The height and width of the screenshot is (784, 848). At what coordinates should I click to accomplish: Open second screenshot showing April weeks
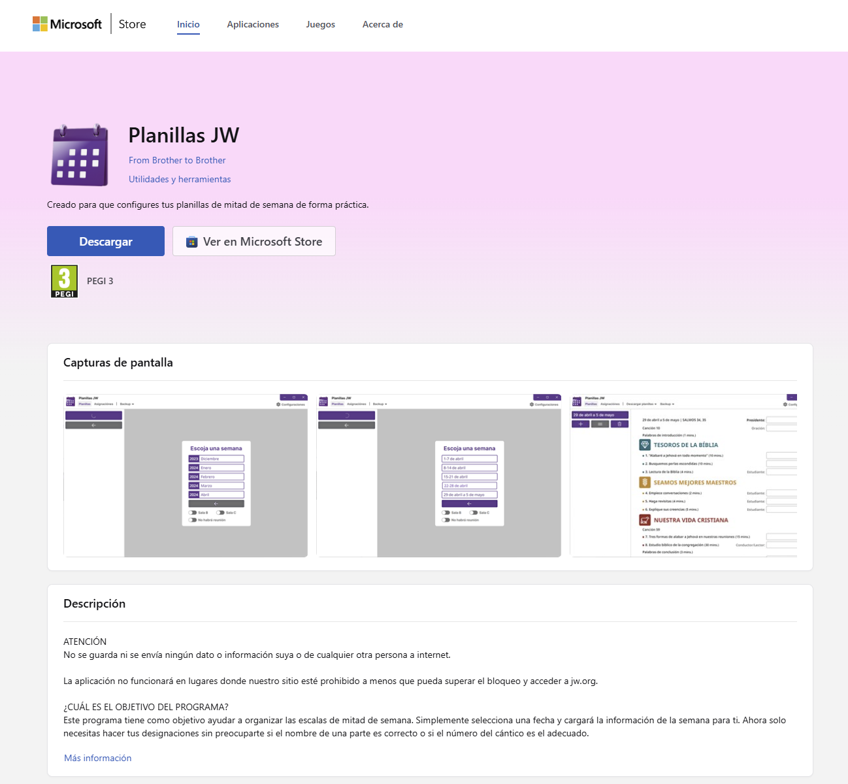[438, 476]
